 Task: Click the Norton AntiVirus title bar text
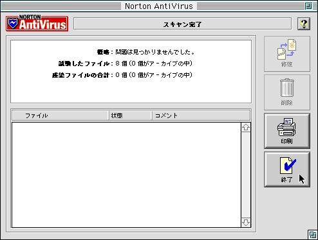pos(159,6)
